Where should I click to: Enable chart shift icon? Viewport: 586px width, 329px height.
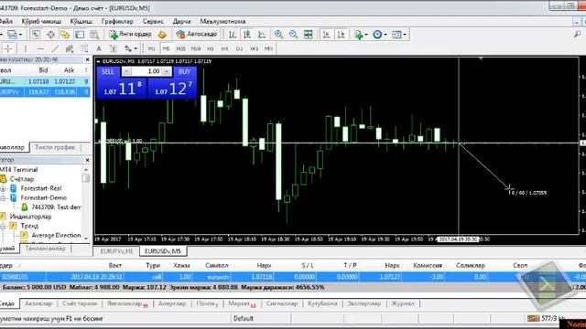[x=341, y=35]
